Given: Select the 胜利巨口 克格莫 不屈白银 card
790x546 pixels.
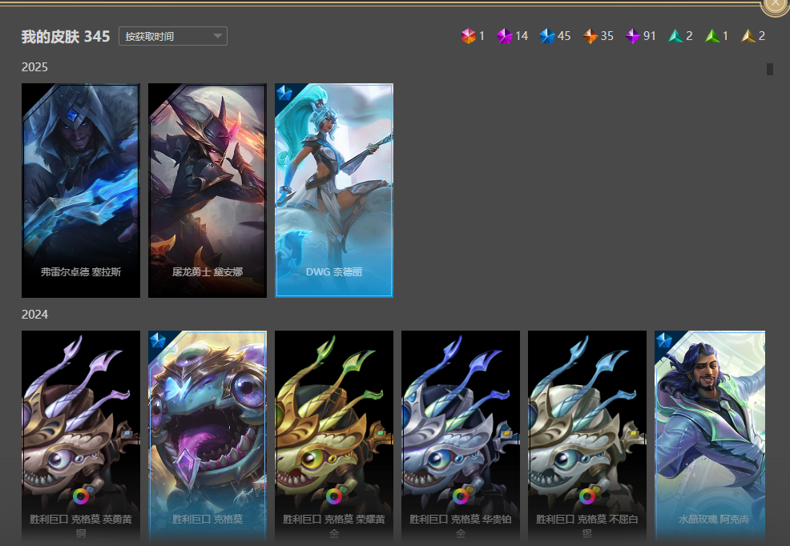Looking at the screenshot, I should [x=587, y=436].
